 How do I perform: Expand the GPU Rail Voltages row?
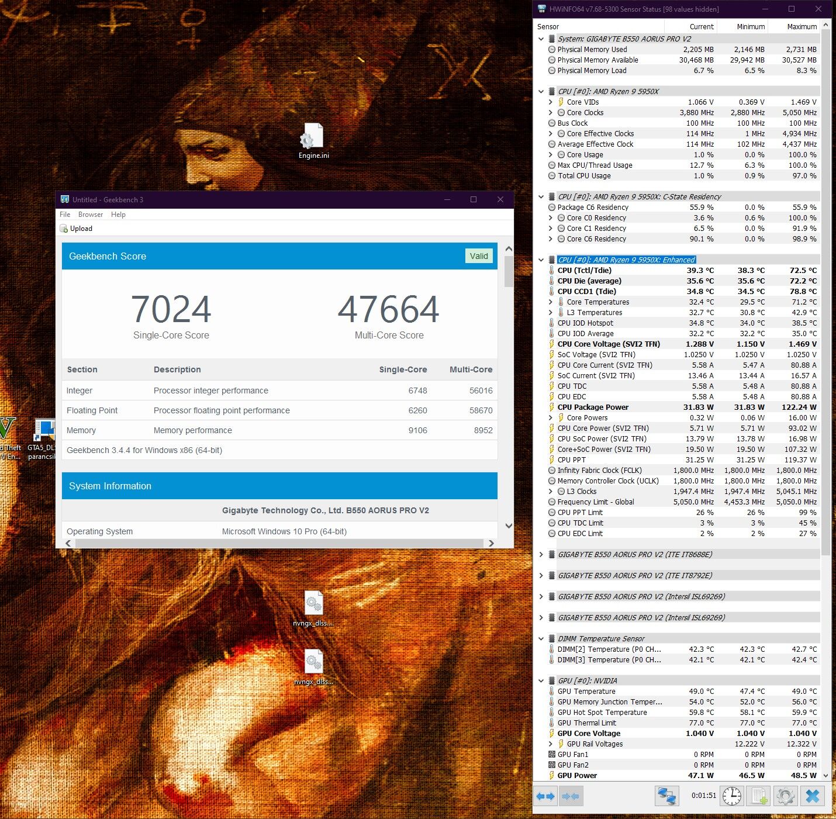click(551, 744)
